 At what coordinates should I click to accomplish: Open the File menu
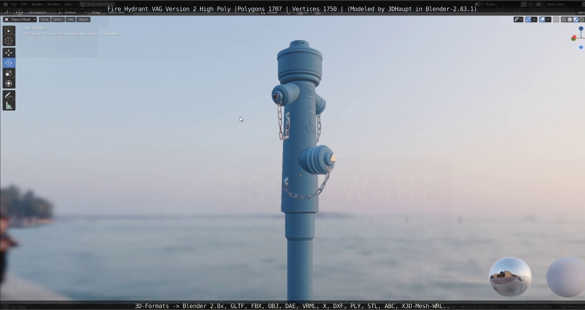click(x=14, y=4)
